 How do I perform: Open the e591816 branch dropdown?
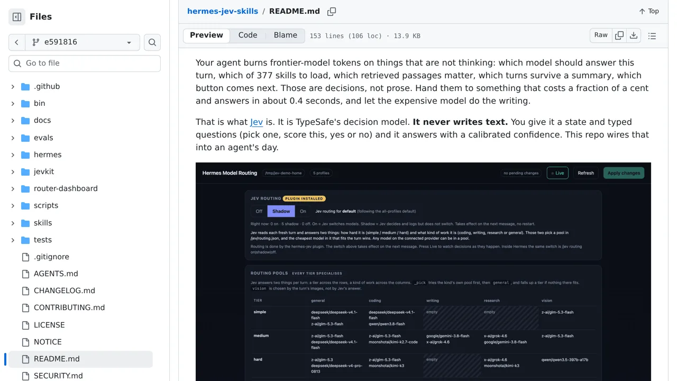pyautogui.click(x=83, y=42)
